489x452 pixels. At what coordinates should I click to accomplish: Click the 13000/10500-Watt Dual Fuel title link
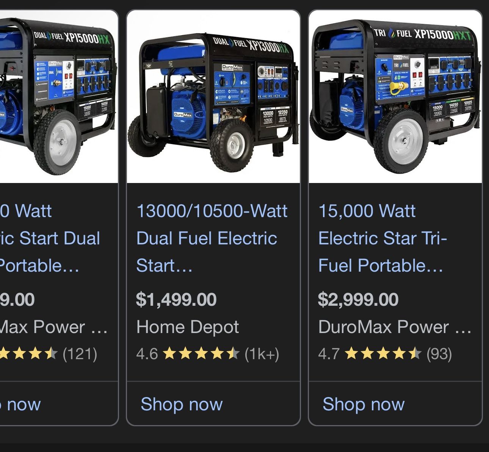212,238
